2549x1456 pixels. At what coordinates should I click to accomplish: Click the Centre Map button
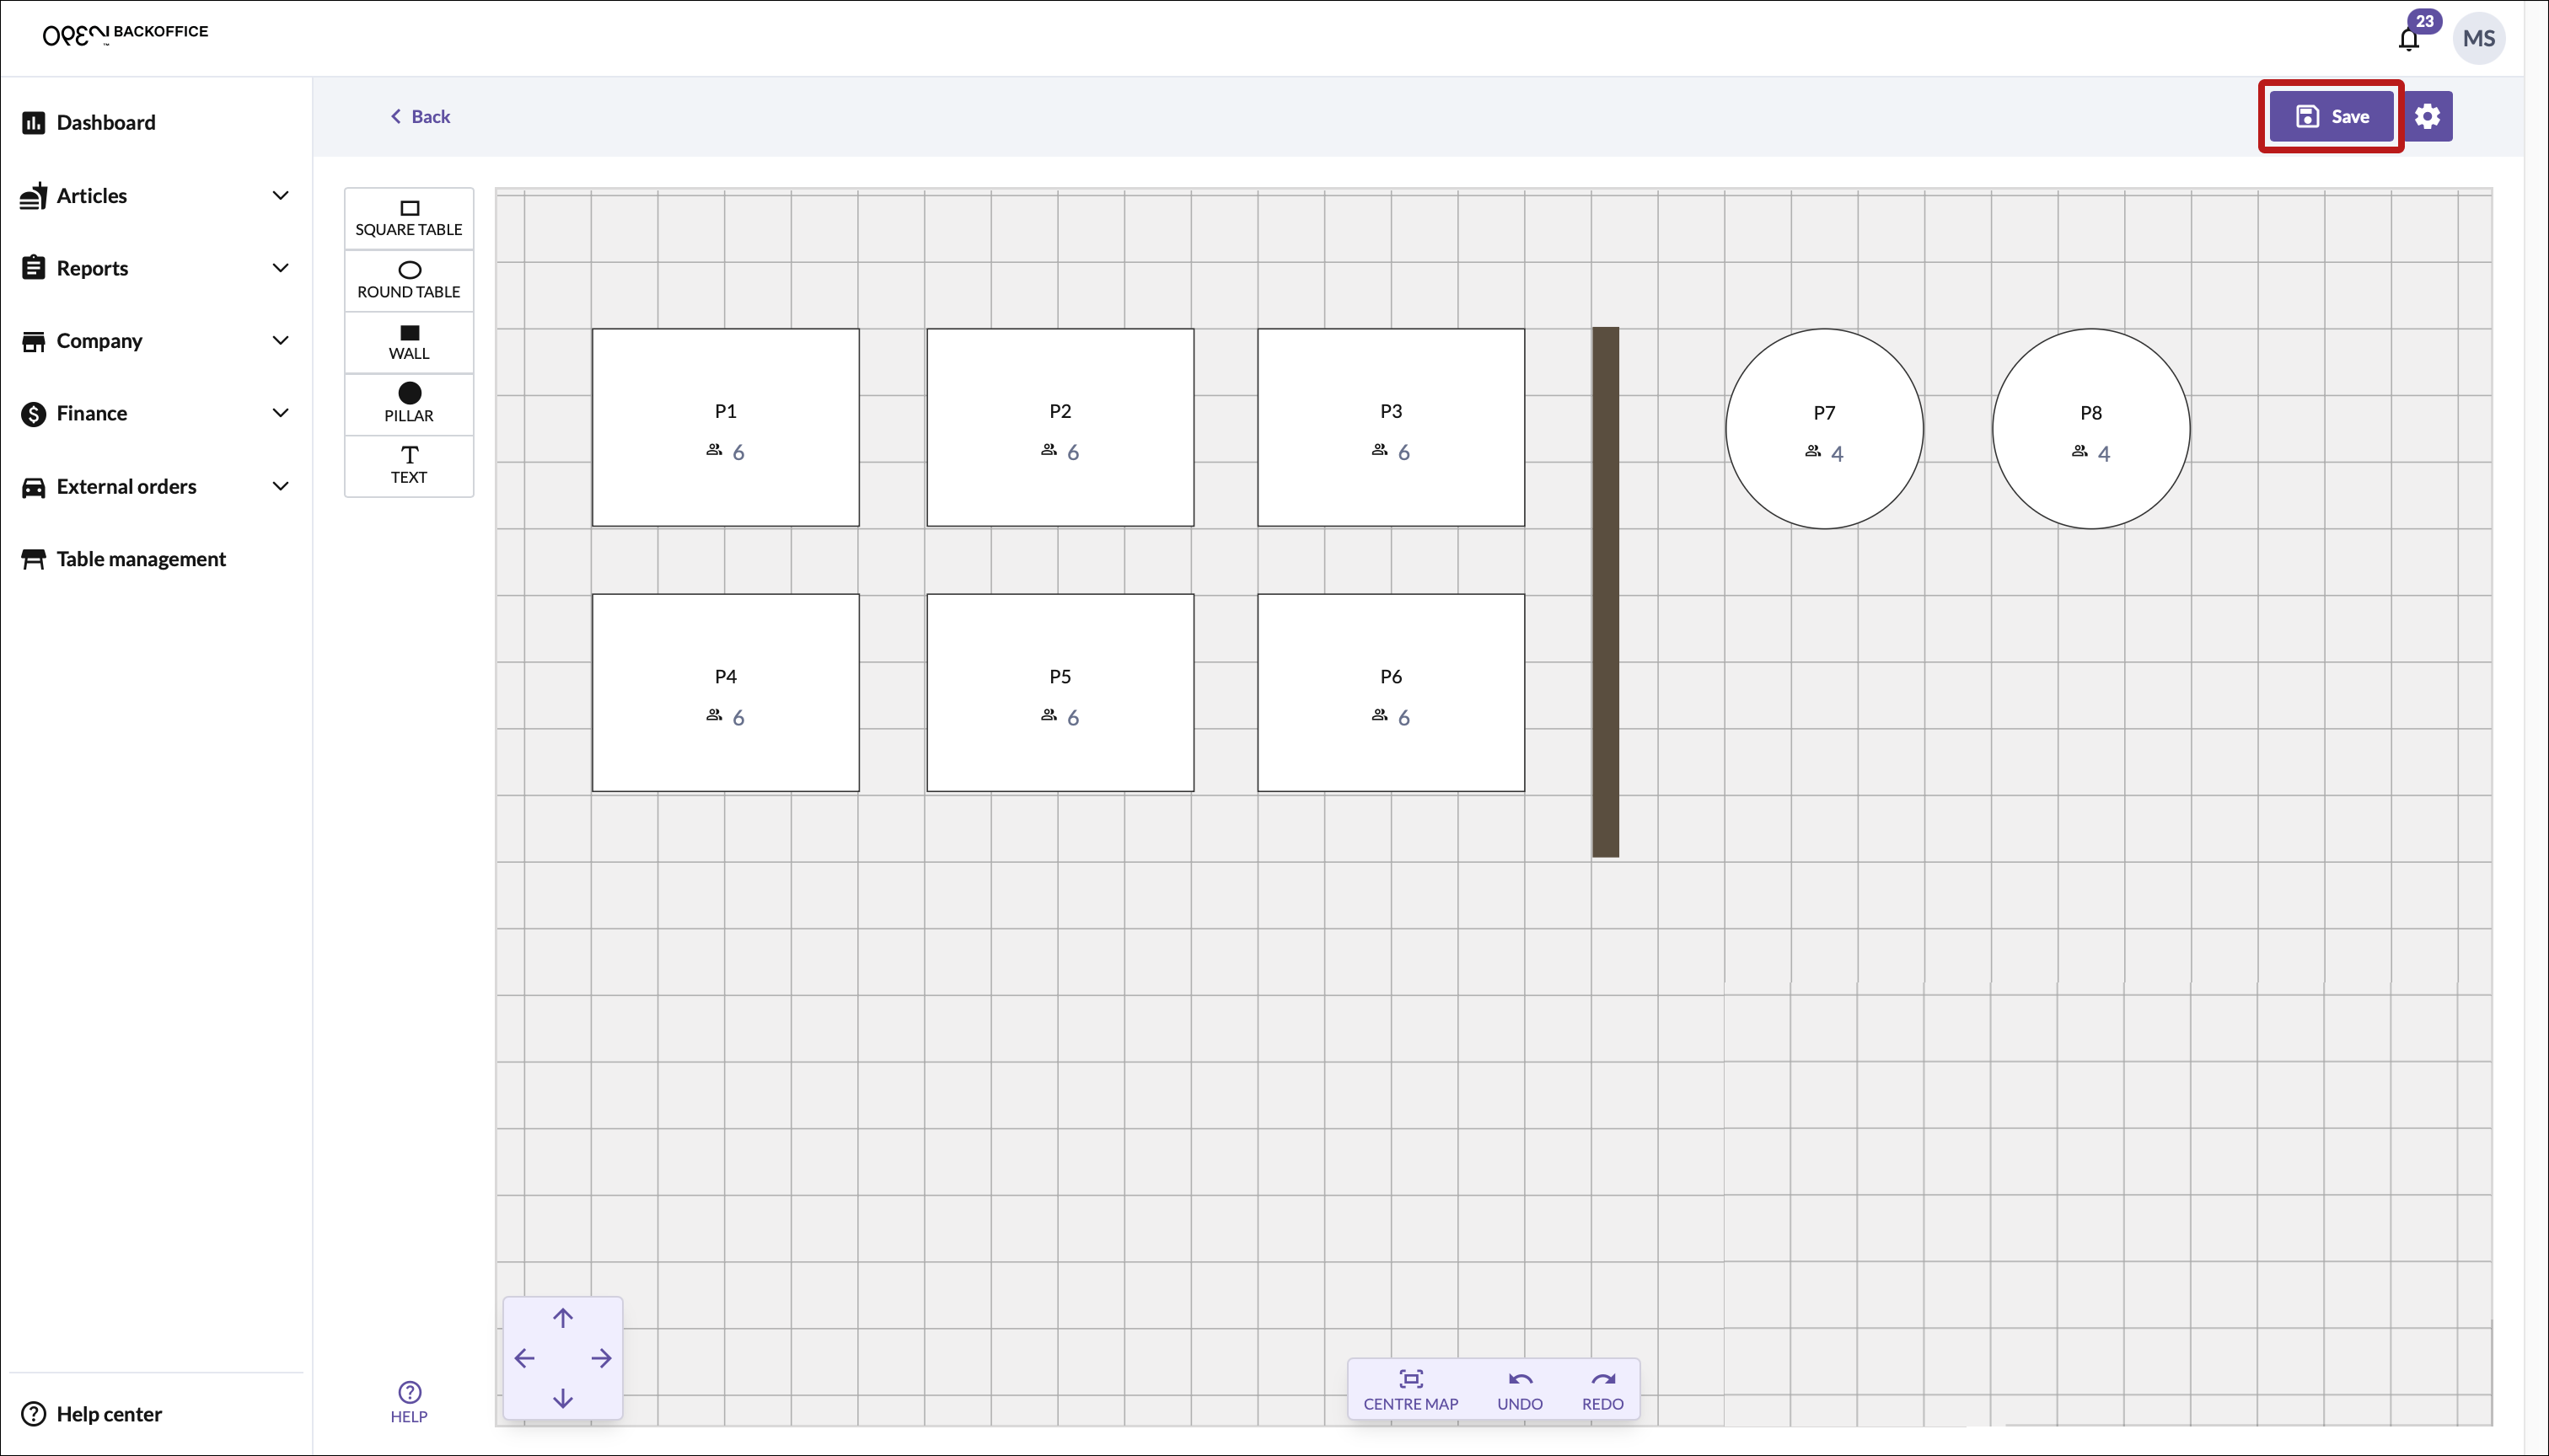(1410, 1389)
